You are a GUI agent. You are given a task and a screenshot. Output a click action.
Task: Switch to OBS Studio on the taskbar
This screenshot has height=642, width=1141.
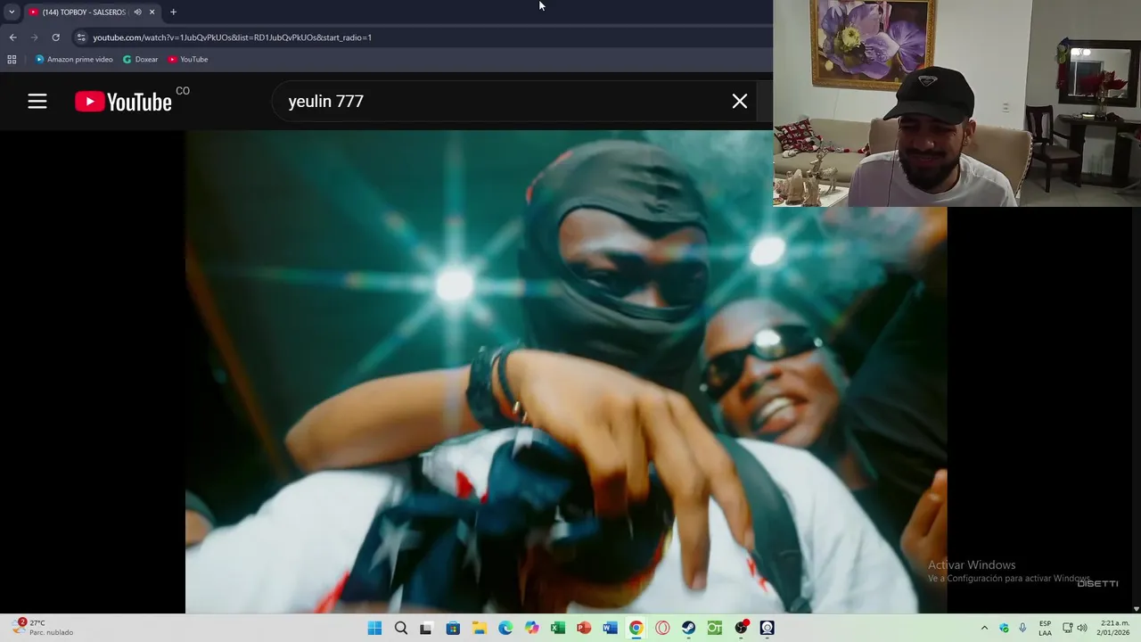point(741,628)
